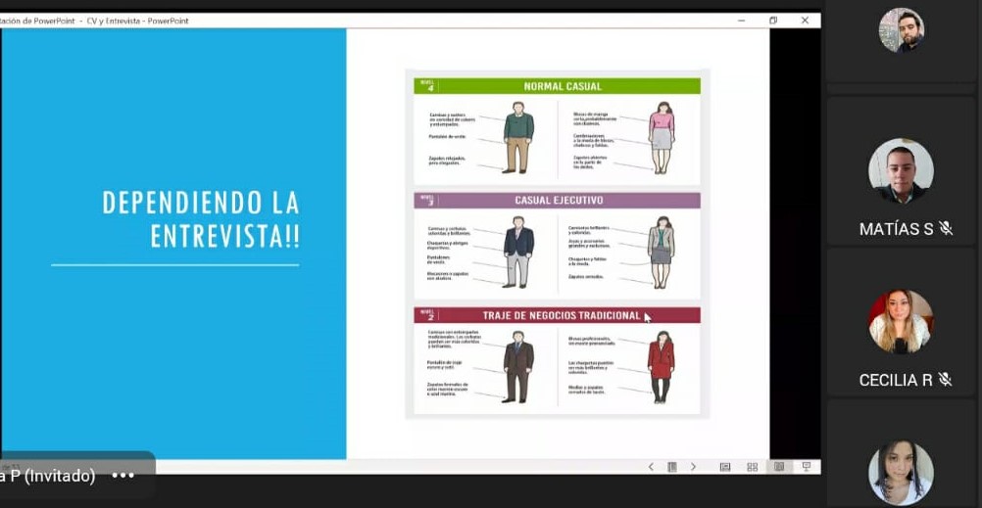This screenshot has height=508, width=982.
Task: Select Reading View icon in status bar
Action: click(x=779, y=467)
